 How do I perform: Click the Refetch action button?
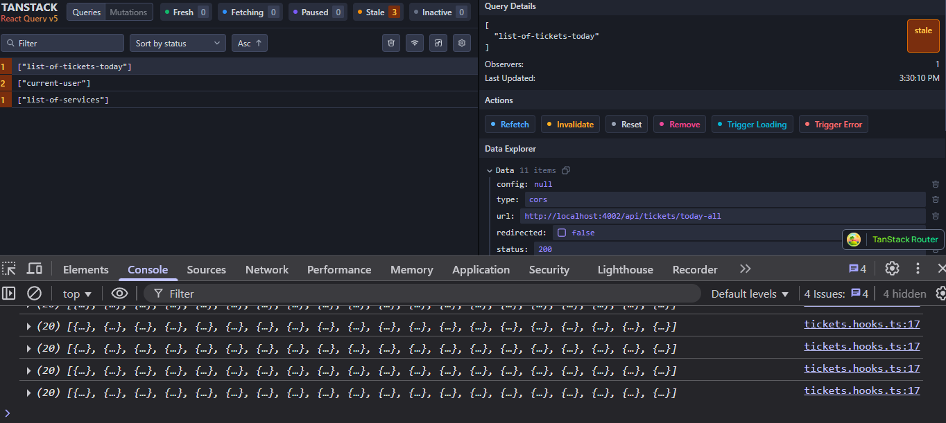click(510, 125)
